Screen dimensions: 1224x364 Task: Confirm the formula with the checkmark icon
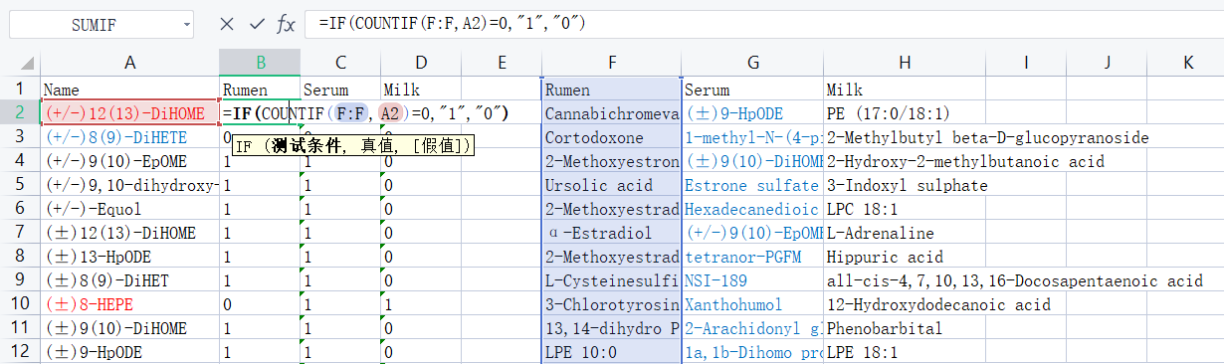point(257,24)
